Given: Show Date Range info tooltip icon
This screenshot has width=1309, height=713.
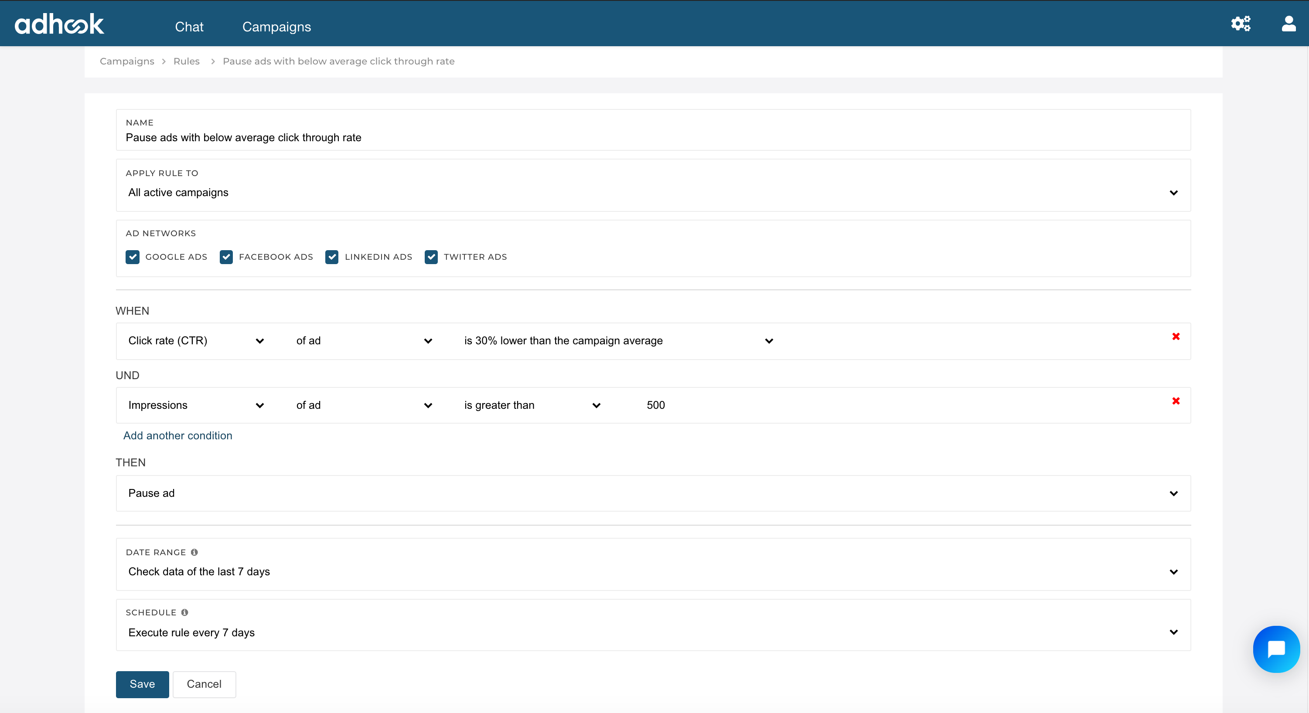Looking at the screenshot, I should (x=194, y=552).
